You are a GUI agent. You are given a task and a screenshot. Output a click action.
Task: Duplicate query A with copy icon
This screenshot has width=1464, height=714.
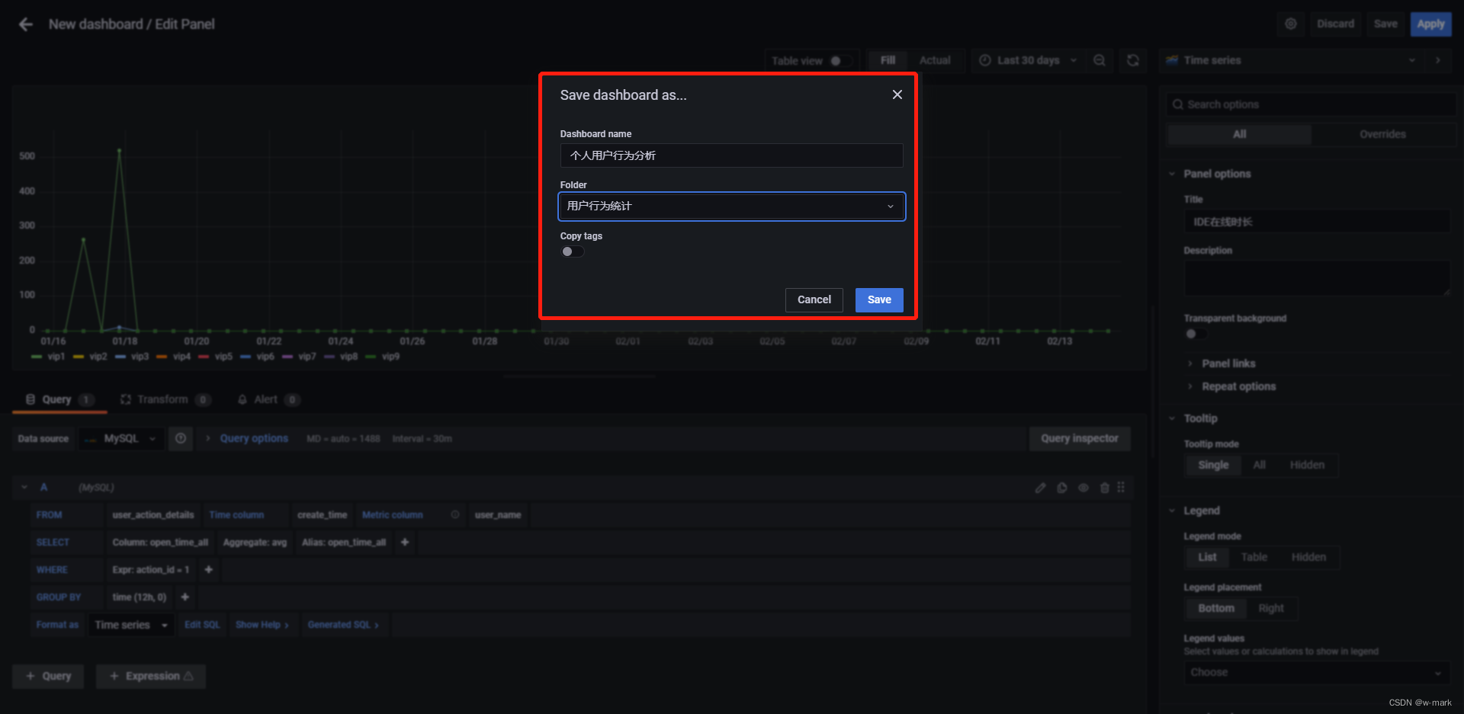(x=1061, y=488)
